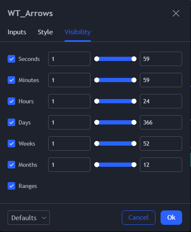
Task: Click the Weeks maximum field showing 52
Action: (x=161, y=144)
